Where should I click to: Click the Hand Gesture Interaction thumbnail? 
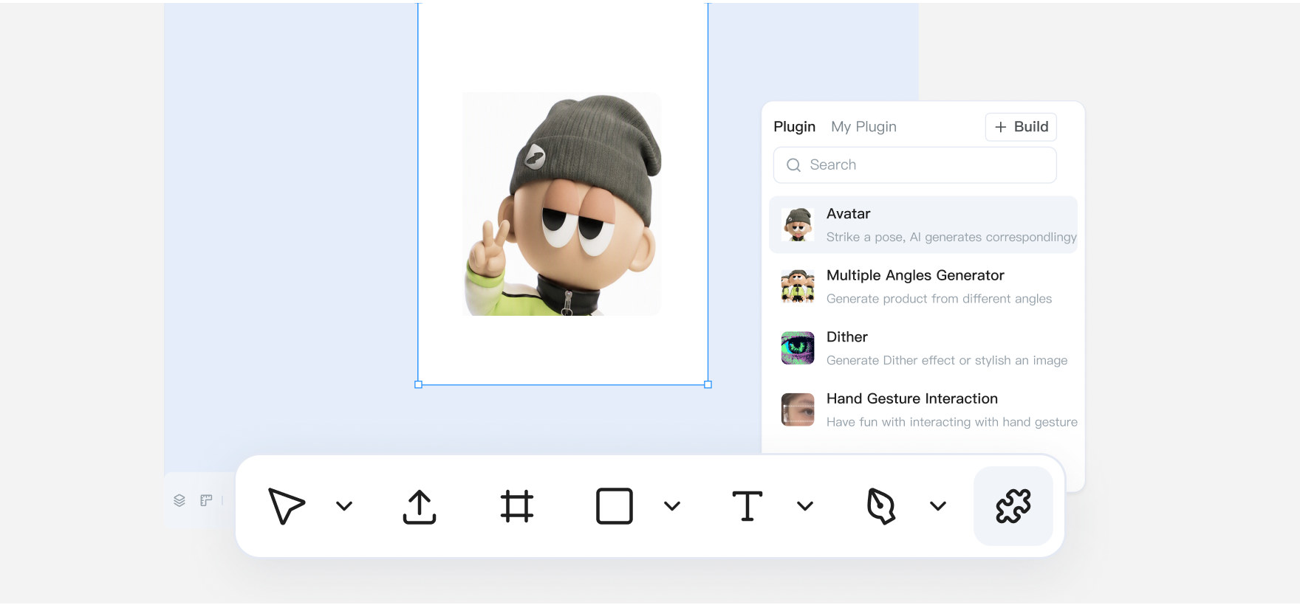click(x=798, y=409)
